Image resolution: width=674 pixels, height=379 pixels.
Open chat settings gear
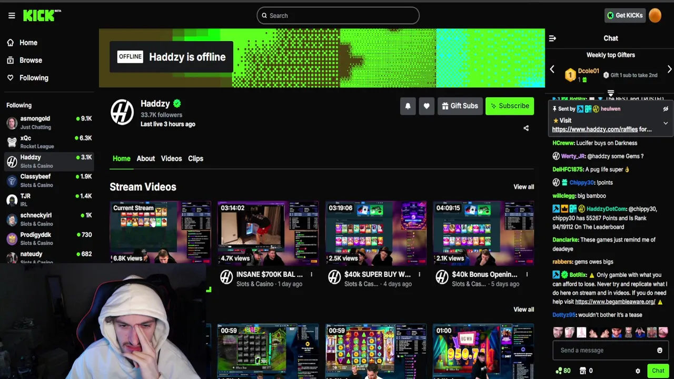pos(638,371)
